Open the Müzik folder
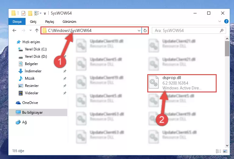The height and width of the screenshot is (159, 234). click(x=30, y=78)
